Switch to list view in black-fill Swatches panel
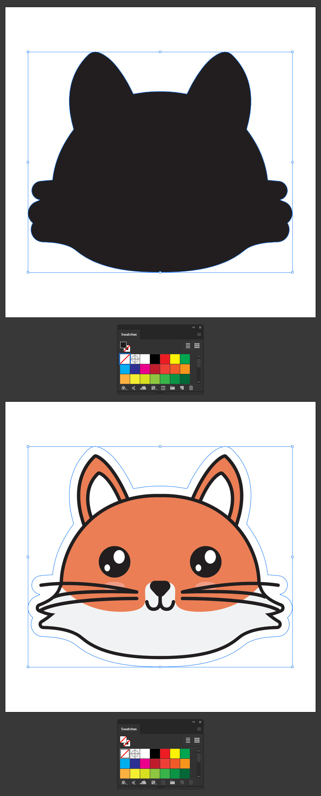 click(x=188, y=346)
